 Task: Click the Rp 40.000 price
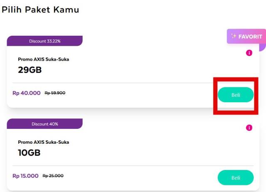[27, 93]
